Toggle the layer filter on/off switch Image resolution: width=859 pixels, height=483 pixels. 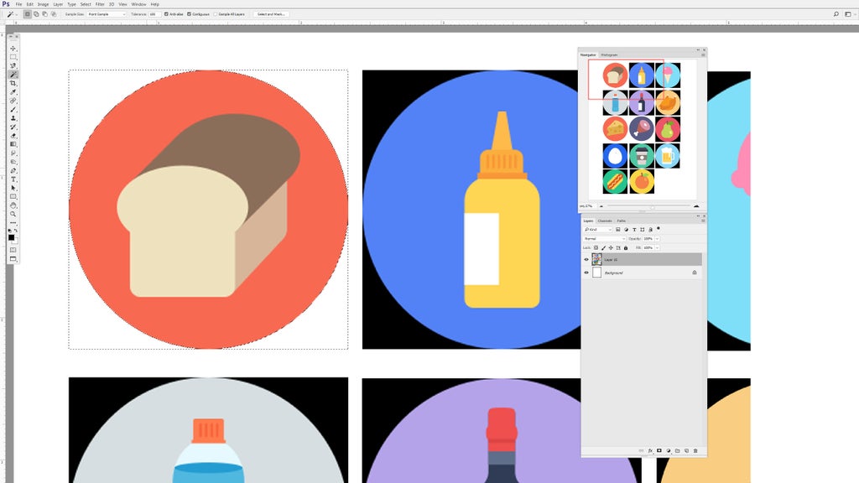[659, 229]
